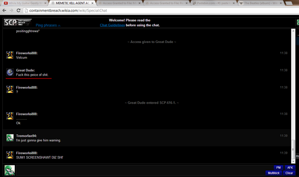This screenshot has width=299, height=177.
Task: Click the chat scrollbar down arrow
Action: point(293,162)
